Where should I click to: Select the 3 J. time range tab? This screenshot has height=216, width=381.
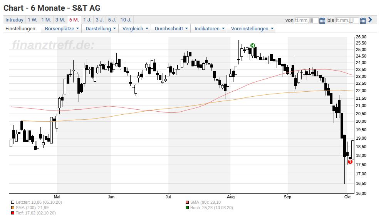click(x=100, y=20)
